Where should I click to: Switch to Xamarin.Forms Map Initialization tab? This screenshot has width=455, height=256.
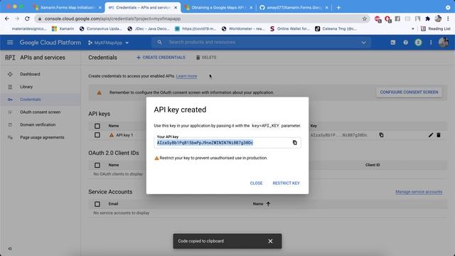(68, 8)
